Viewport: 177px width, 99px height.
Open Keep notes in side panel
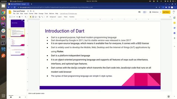(175, 23)
